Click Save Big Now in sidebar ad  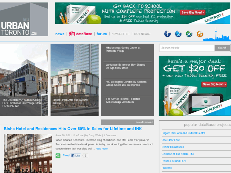click(214, 84)
